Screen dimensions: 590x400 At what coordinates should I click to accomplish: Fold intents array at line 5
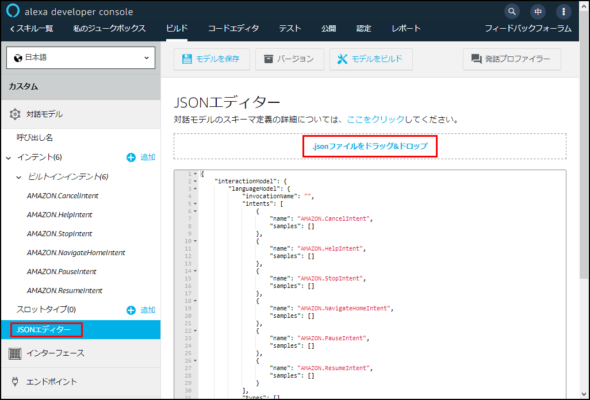click(x=196, y=204)
